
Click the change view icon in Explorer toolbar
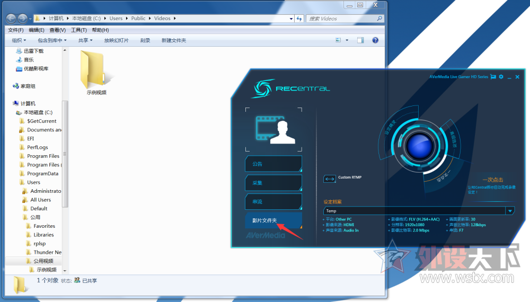[x=338, y=40]
